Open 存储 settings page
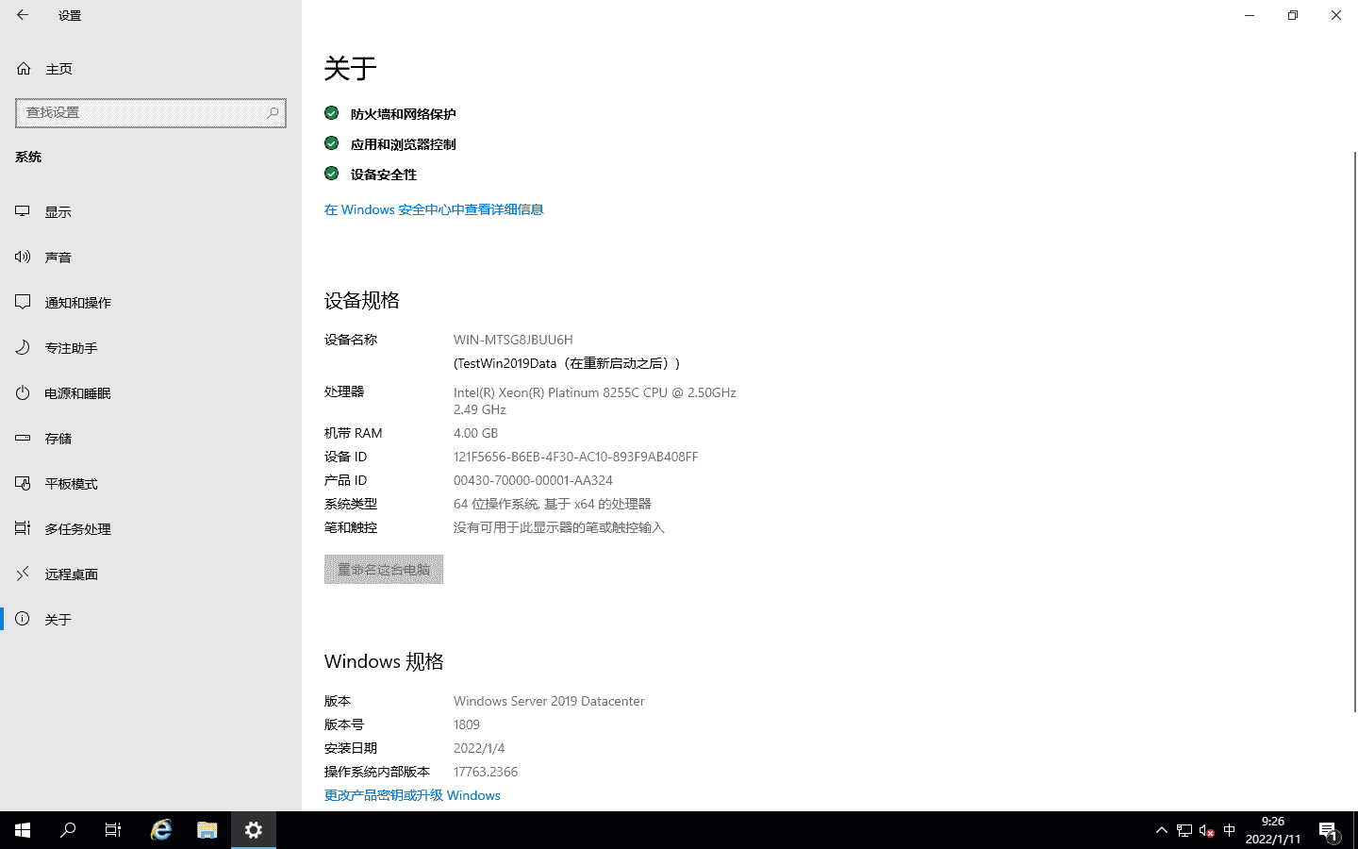This screenshot has height=849, width=1358. 151,439
